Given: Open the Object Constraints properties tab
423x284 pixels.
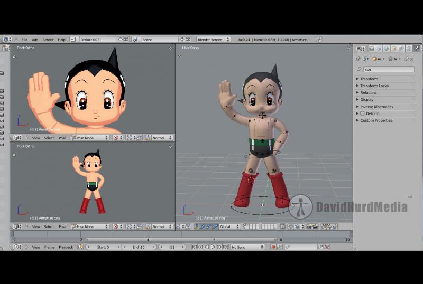Looking at the screenshot, I should click(401, 49).
